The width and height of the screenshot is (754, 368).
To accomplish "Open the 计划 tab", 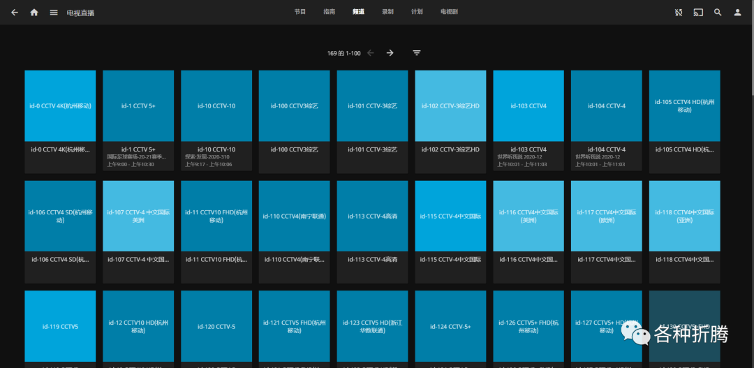I will (417, 12).
